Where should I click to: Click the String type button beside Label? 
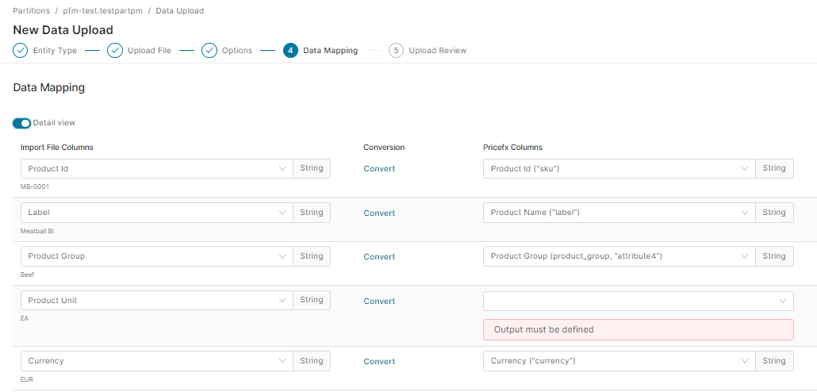[x=312, y=213]
